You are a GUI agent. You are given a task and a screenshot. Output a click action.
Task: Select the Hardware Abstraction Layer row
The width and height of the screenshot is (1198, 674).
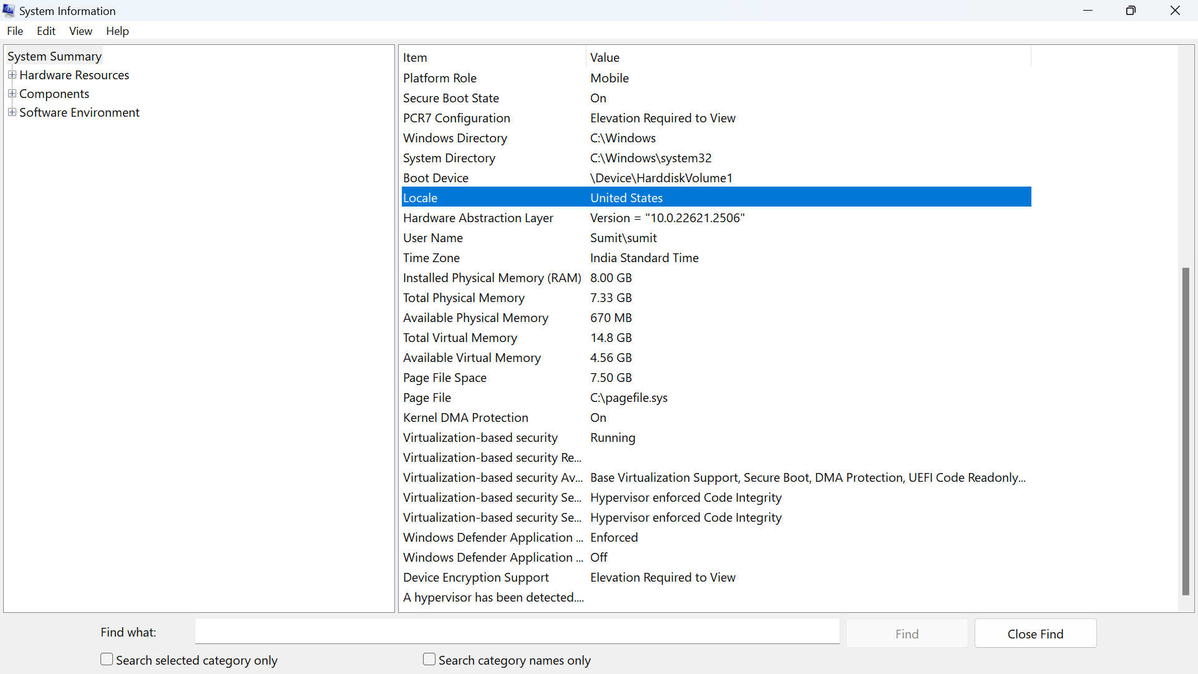(x=716, y=218)
